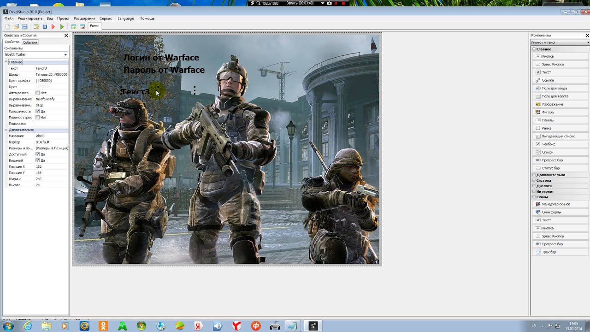This screenshot has height=332, width=590.
Task: Open the Помощь menu
Action: point(147,18)
